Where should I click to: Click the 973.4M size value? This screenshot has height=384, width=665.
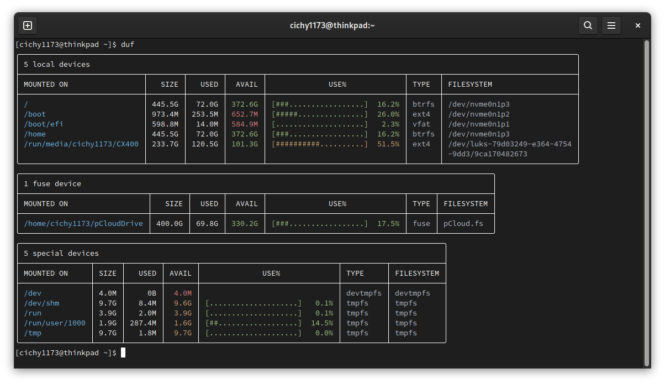pyautogui.click(x=165, y=114)
